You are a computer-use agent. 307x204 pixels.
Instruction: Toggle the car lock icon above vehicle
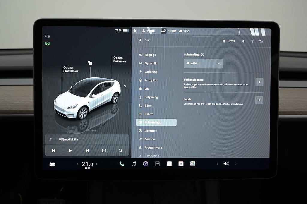[90, 63]
